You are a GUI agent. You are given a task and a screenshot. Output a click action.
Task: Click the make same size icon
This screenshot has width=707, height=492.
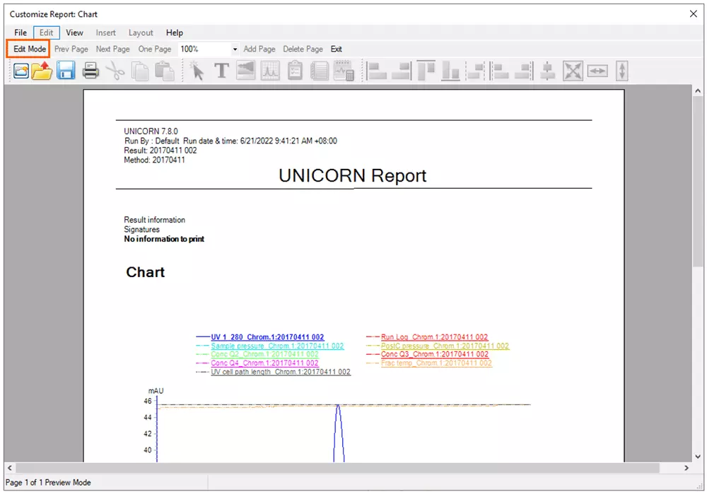[x=573, y=71]
